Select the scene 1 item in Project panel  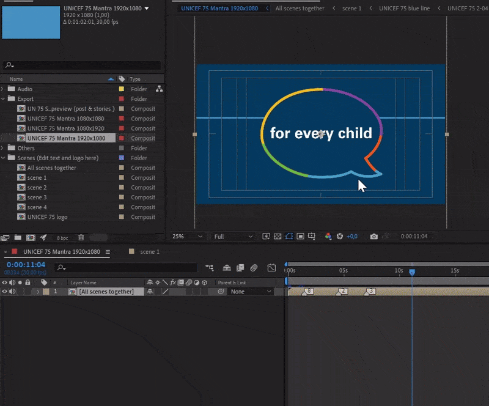[x=37, y=177]
